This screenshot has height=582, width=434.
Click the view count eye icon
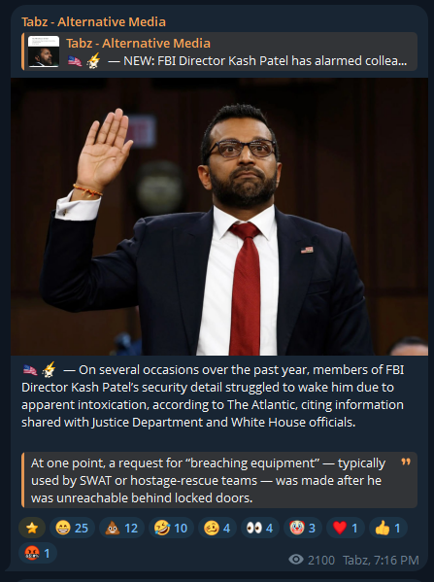click(295, 559)
